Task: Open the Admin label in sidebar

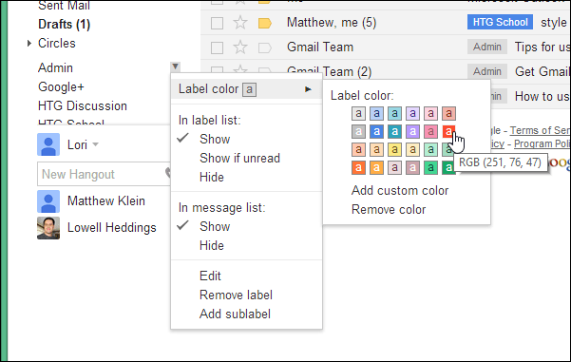Action: [x=55, y=68]
